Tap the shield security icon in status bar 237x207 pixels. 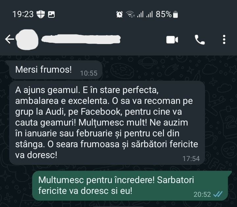(41, 14)
